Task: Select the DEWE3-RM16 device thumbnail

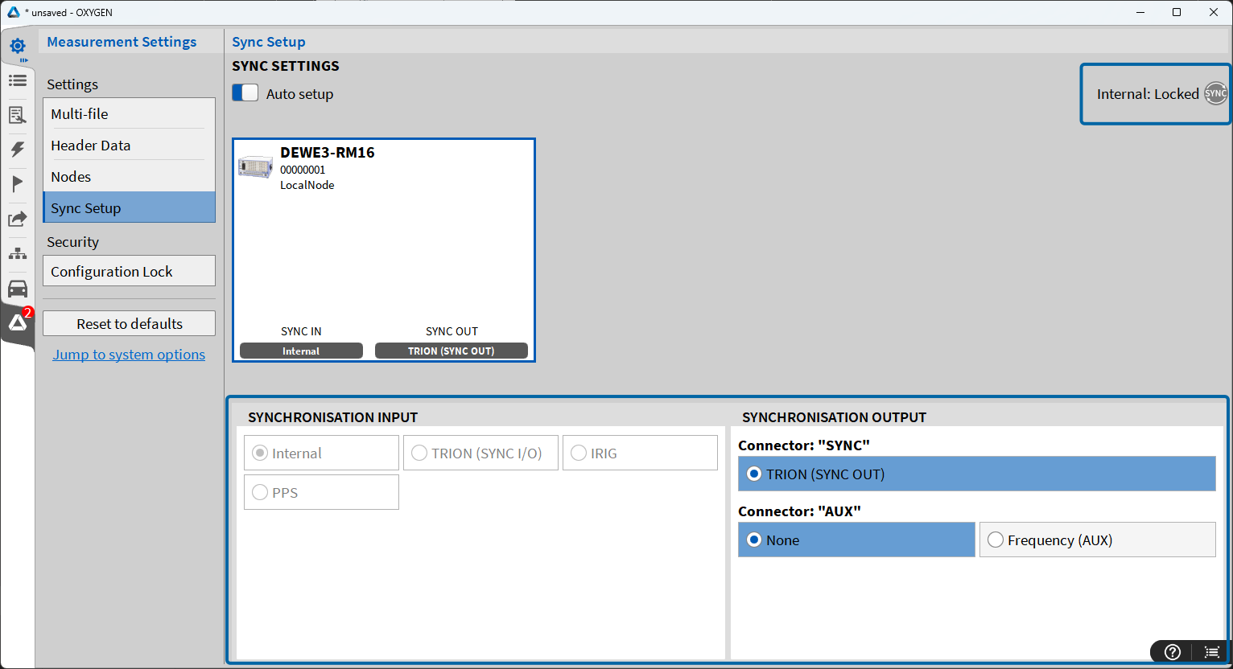Action: pos(256,167)
